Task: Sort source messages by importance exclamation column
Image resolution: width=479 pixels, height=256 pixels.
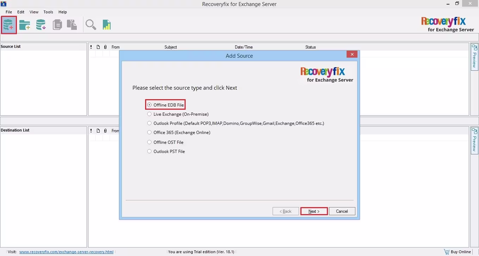Action: 91,47
